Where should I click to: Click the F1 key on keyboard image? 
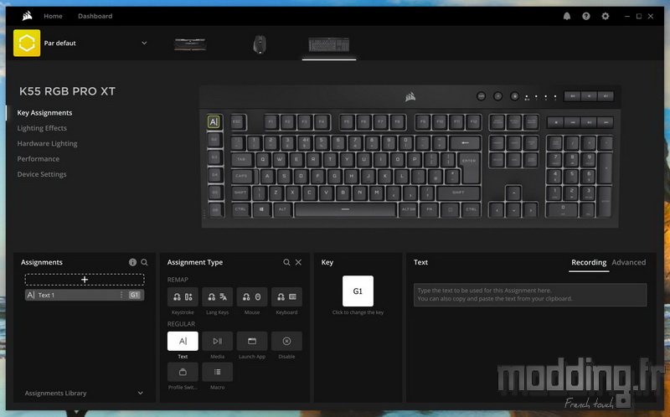271,121
